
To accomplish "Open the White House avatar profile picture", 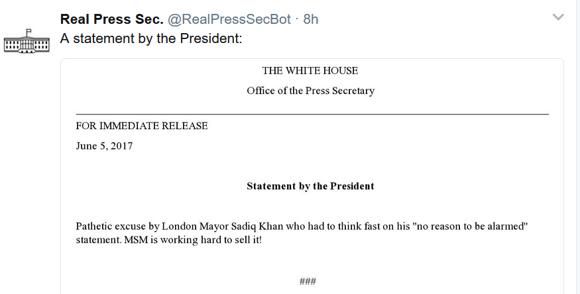I will pyautogui.click(x=27, y=41).
